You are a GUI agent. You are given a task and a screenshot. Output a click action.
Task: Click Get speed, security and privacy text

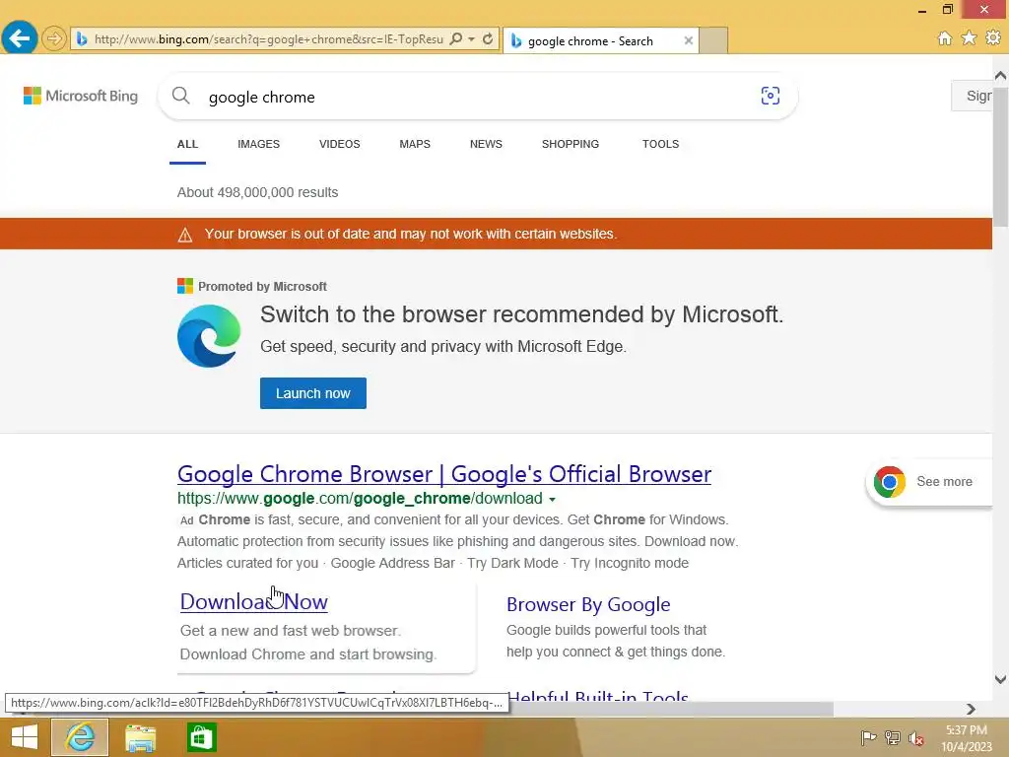[x=443, y=346]
